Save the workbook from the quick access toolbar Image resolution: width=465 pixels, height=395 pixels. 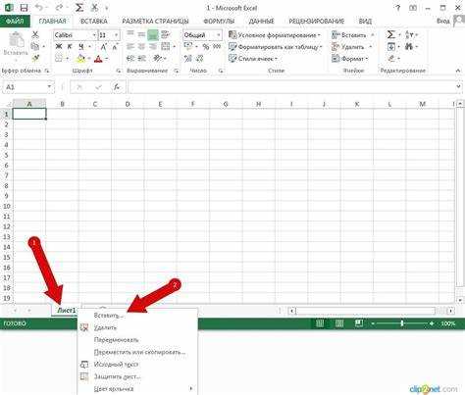[24, 8]
